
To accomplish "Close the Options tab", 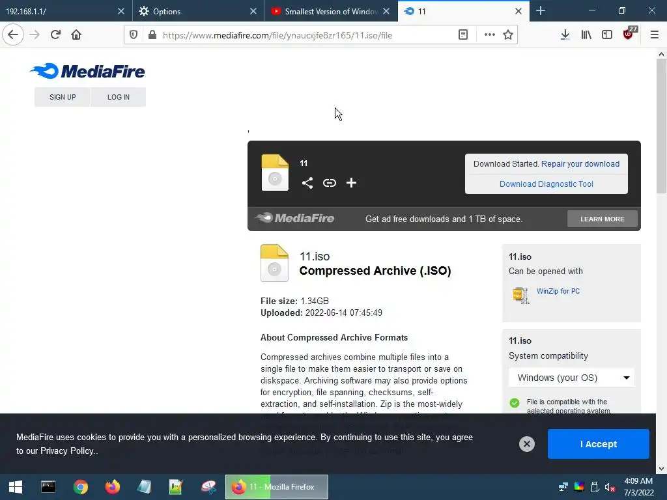I will (253, 11).
